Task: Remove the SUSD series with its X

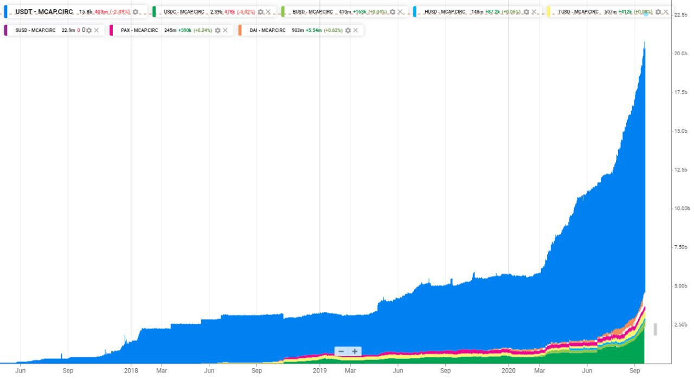Action: pos(97,30)
